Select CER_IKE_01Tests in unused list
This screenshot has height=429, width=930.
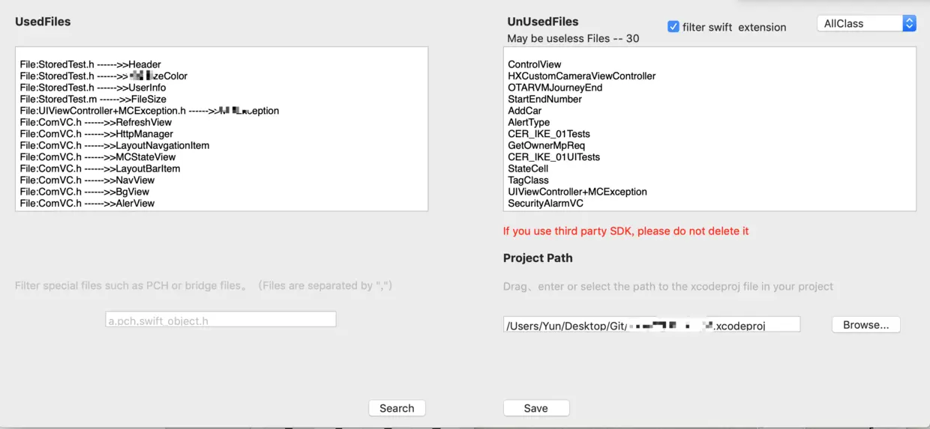click(549, 134)
